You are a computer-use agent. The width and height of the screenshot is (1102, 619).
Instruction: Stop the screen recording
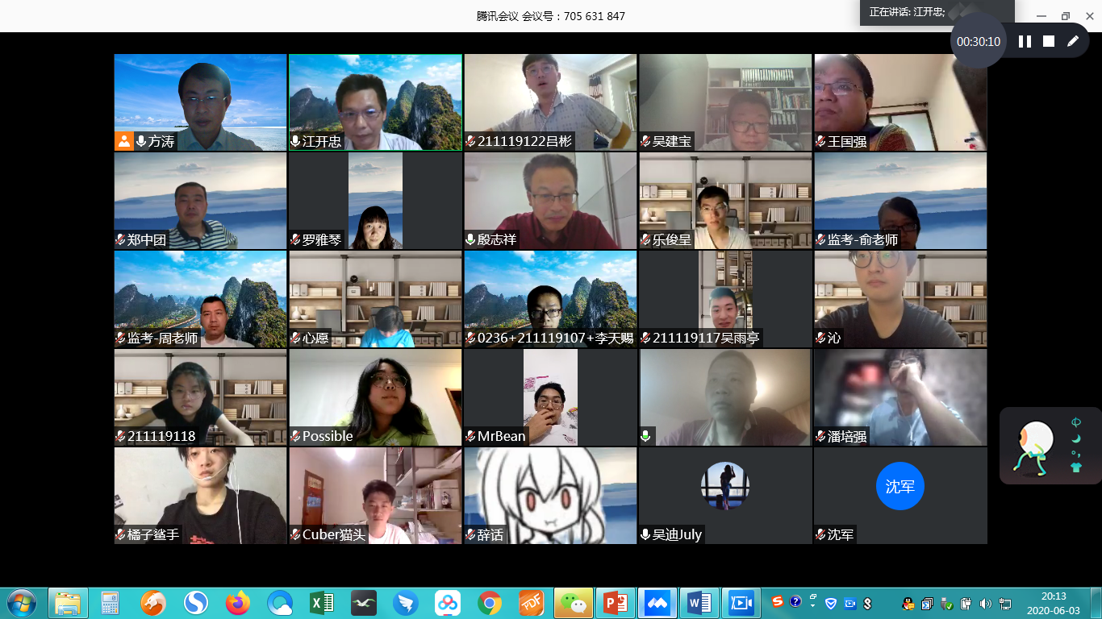1049,41
